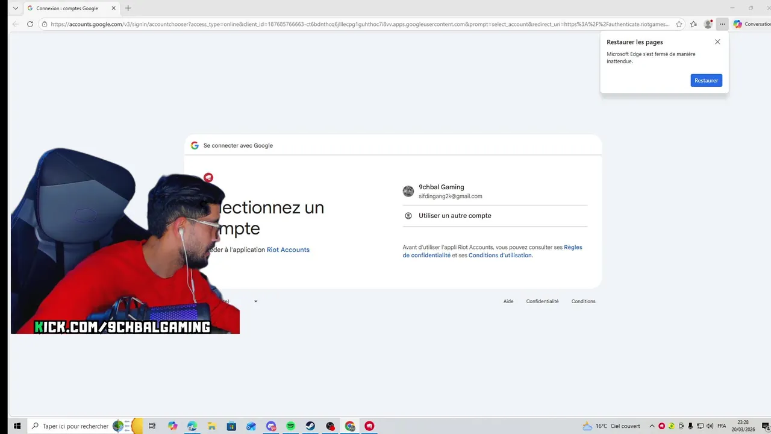Open the Aide footer link
Image resolution: width=771 pixels, height=434 pixels.
tap(508, 301)
